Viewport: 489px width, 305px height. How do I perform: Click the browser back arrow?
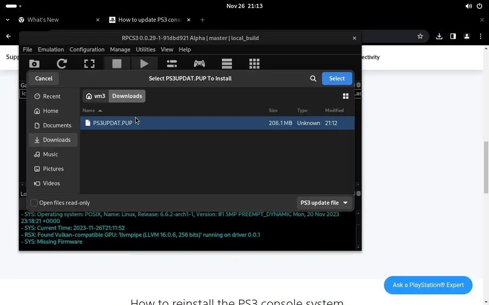click(x=8, y=36)
